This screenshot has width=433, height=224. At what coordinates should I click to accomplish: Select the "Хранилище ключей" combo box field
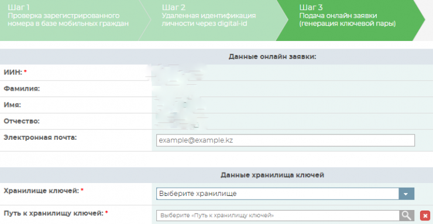286,194
